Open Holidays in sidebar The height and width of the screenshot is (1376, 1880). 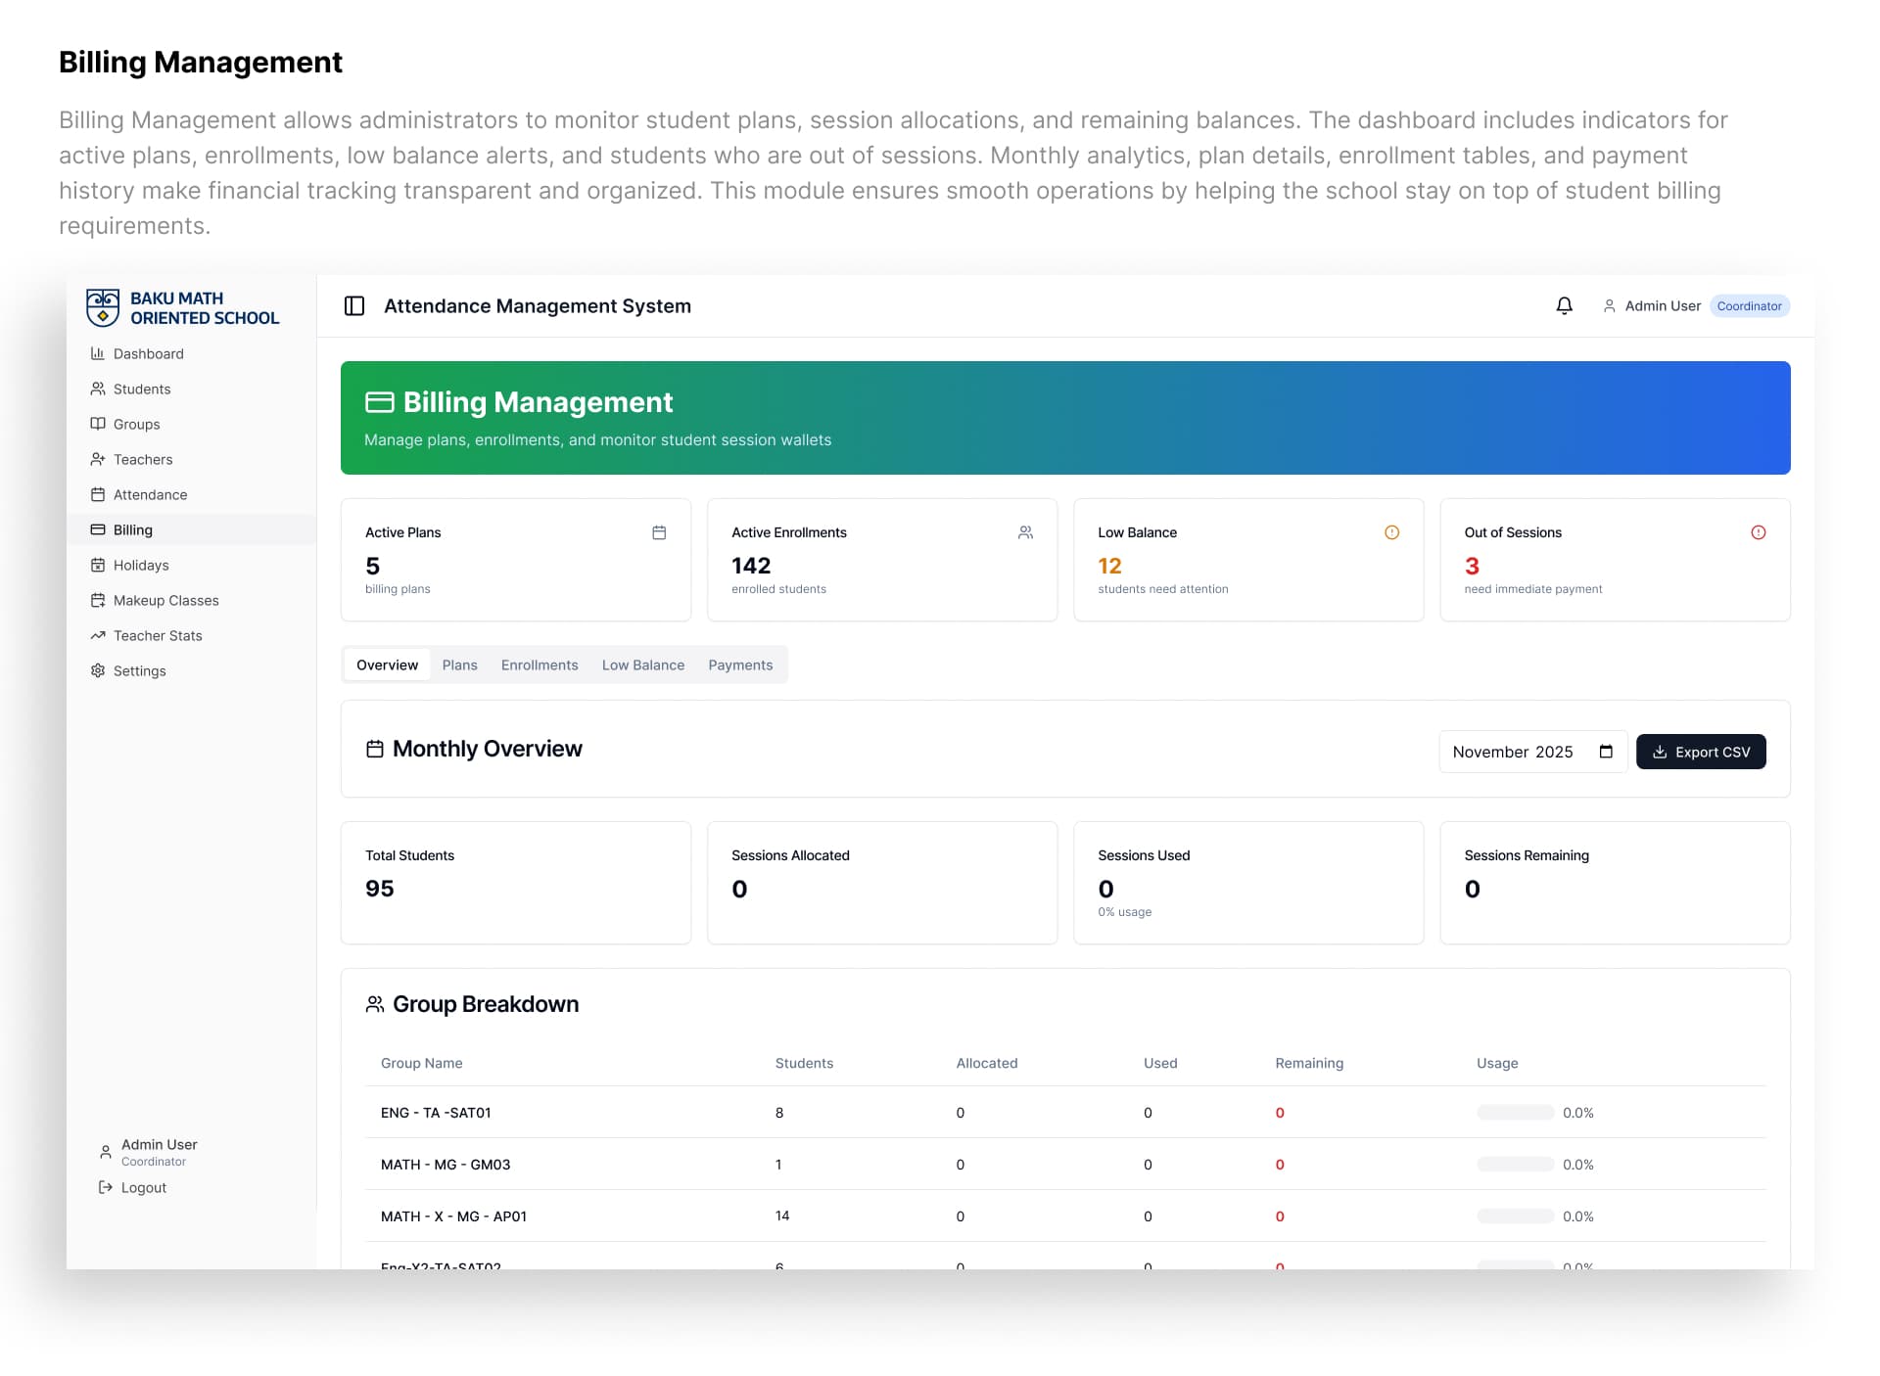coord(191,565)
